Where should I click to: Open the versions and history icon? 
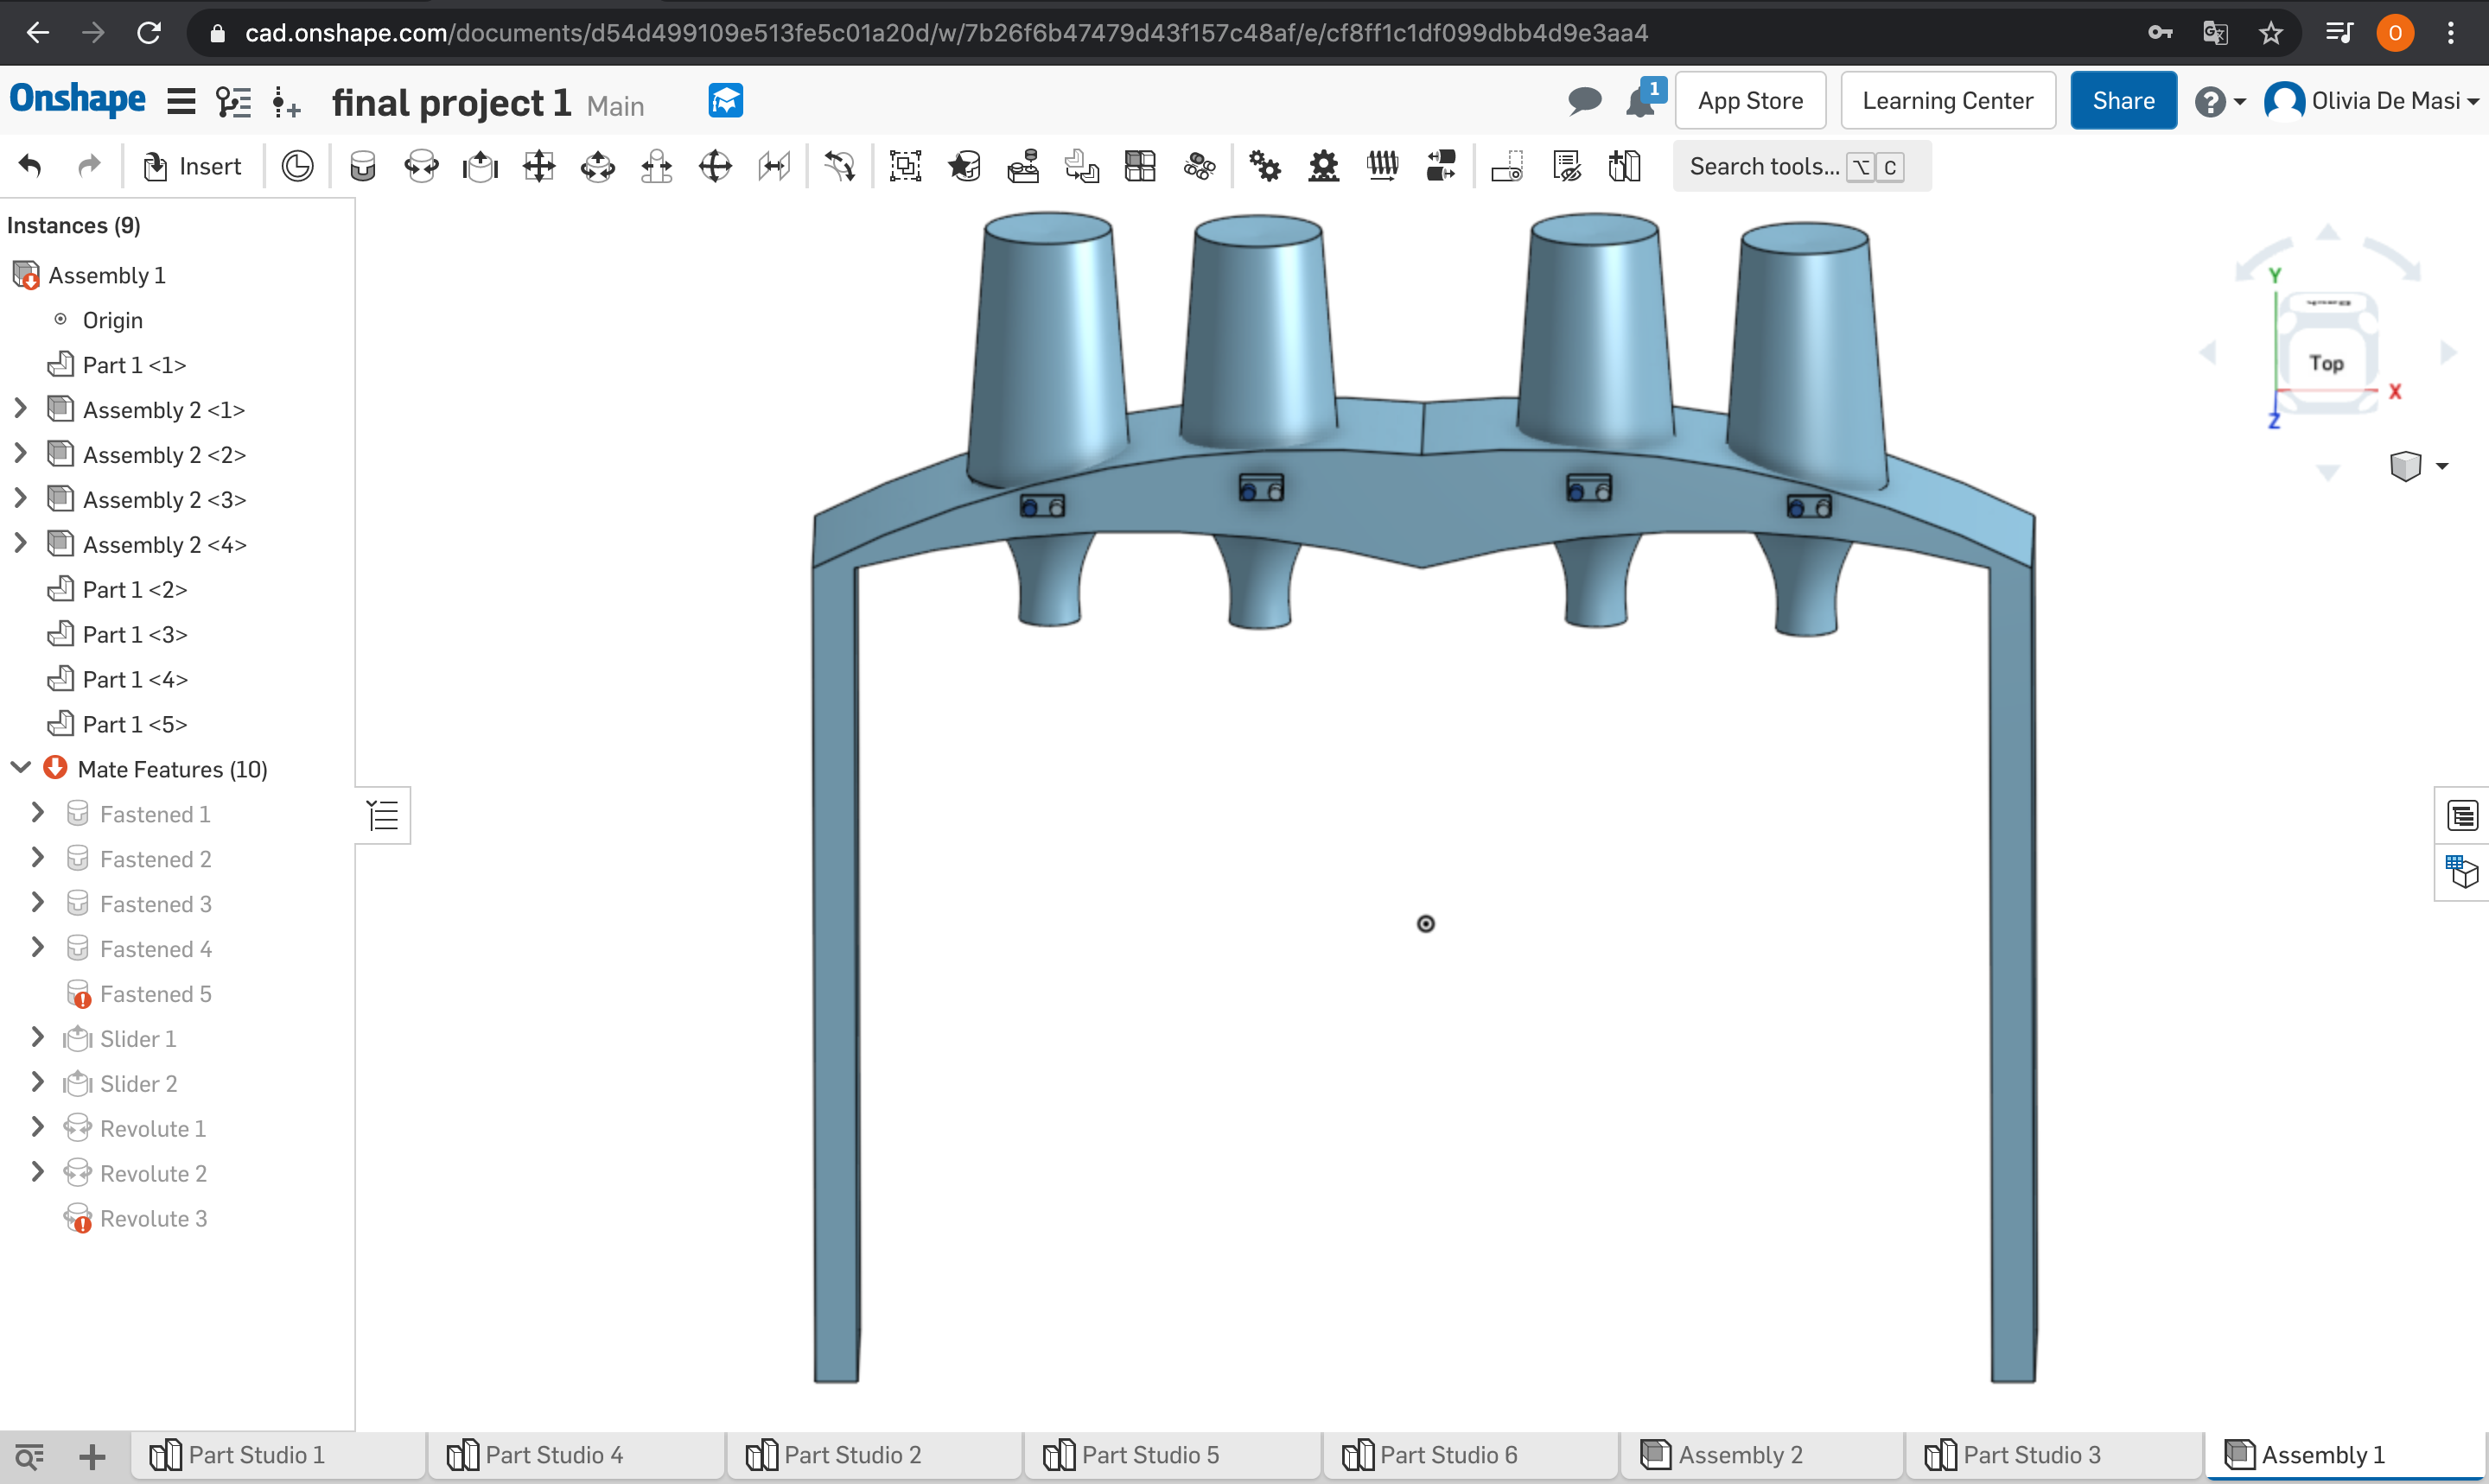tap(234, 101)
